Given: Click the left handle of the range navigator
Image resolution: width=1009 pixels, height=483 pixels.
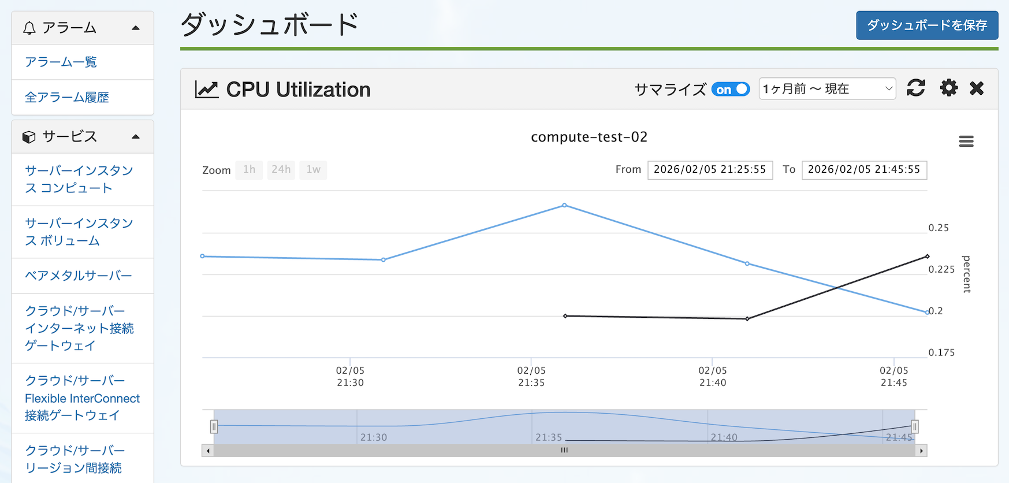Looking at the screenshot, I should pos(214,426).
